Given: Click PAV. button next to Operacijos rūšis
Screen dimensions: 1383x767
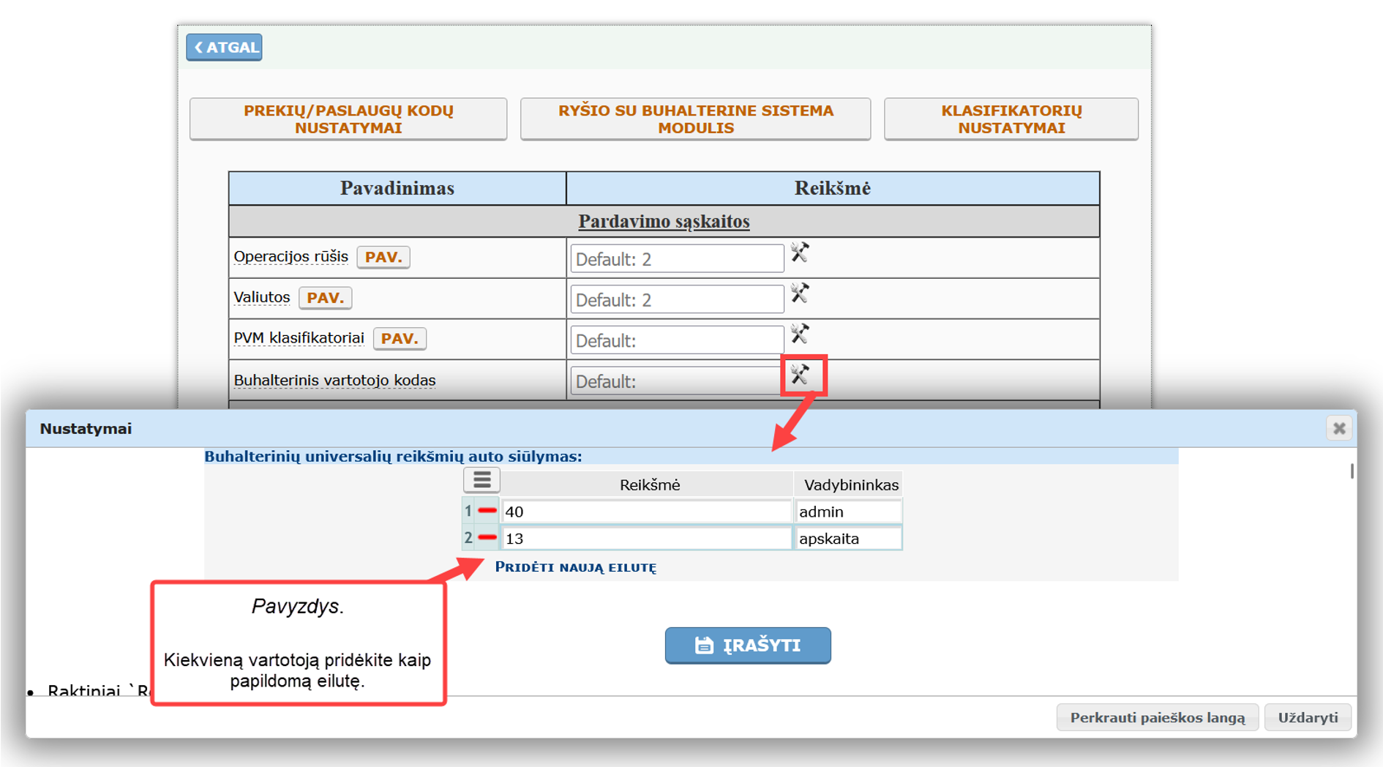Looking at the screenshot, I should click(383, 257).
